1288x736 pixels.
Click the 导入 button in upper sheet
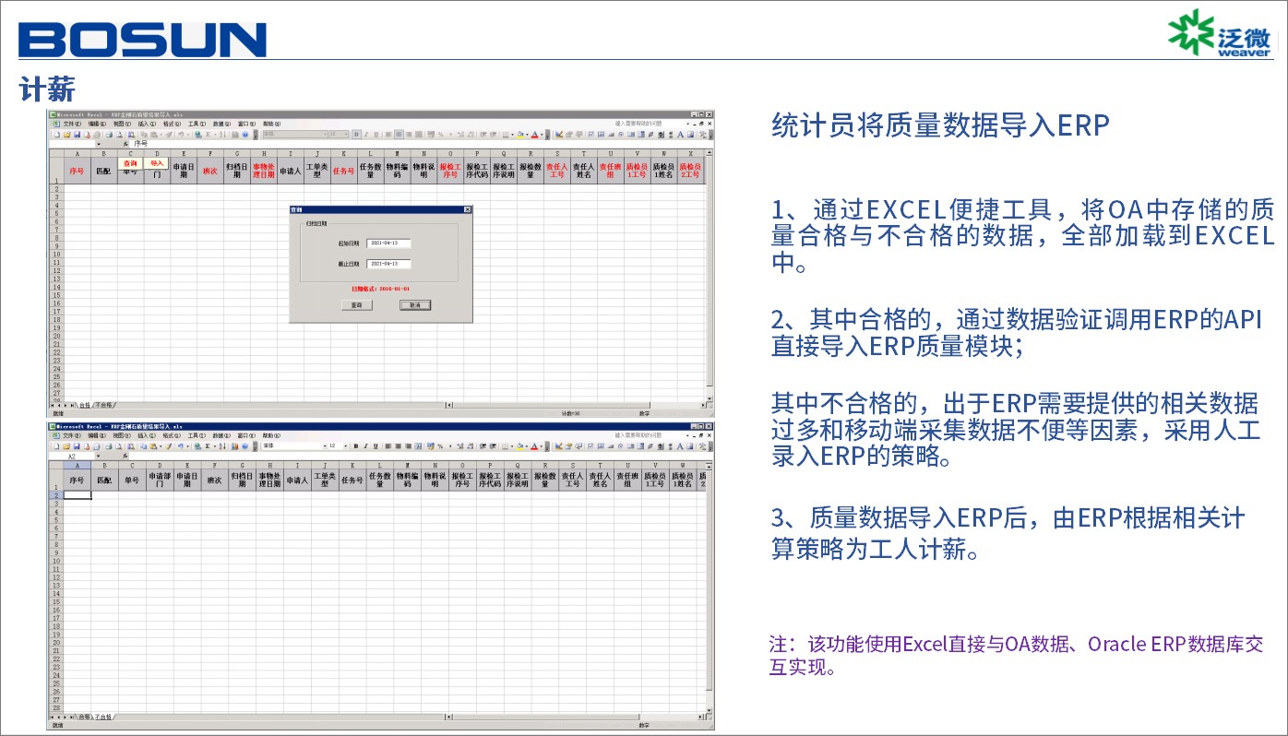pyautogui.click(x=157, y=163)
